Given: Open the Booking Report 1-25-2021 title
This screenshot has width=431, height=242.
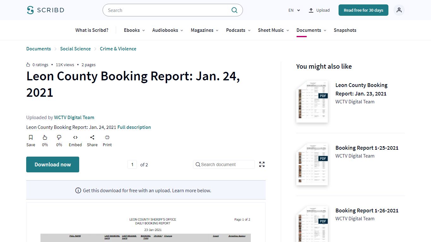Looking at the screenshot, I should (367, 148).
